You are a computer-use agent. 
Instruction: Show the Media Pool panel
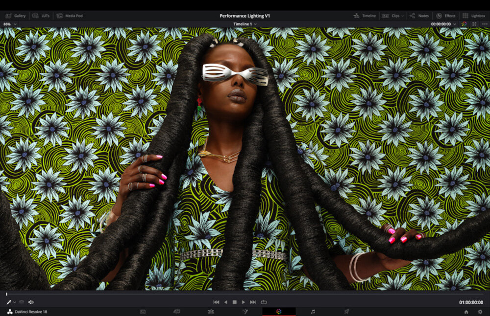click(70, 16)
